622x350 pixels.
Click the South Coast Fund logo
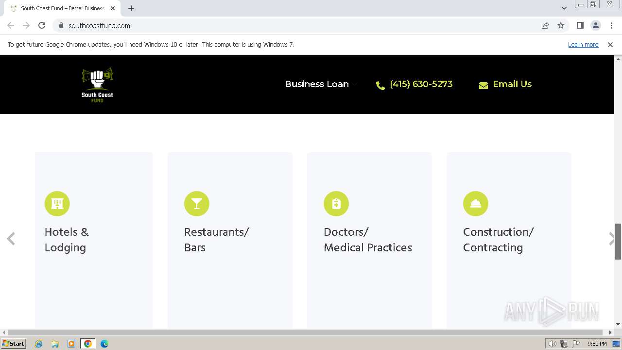point(97,84)
